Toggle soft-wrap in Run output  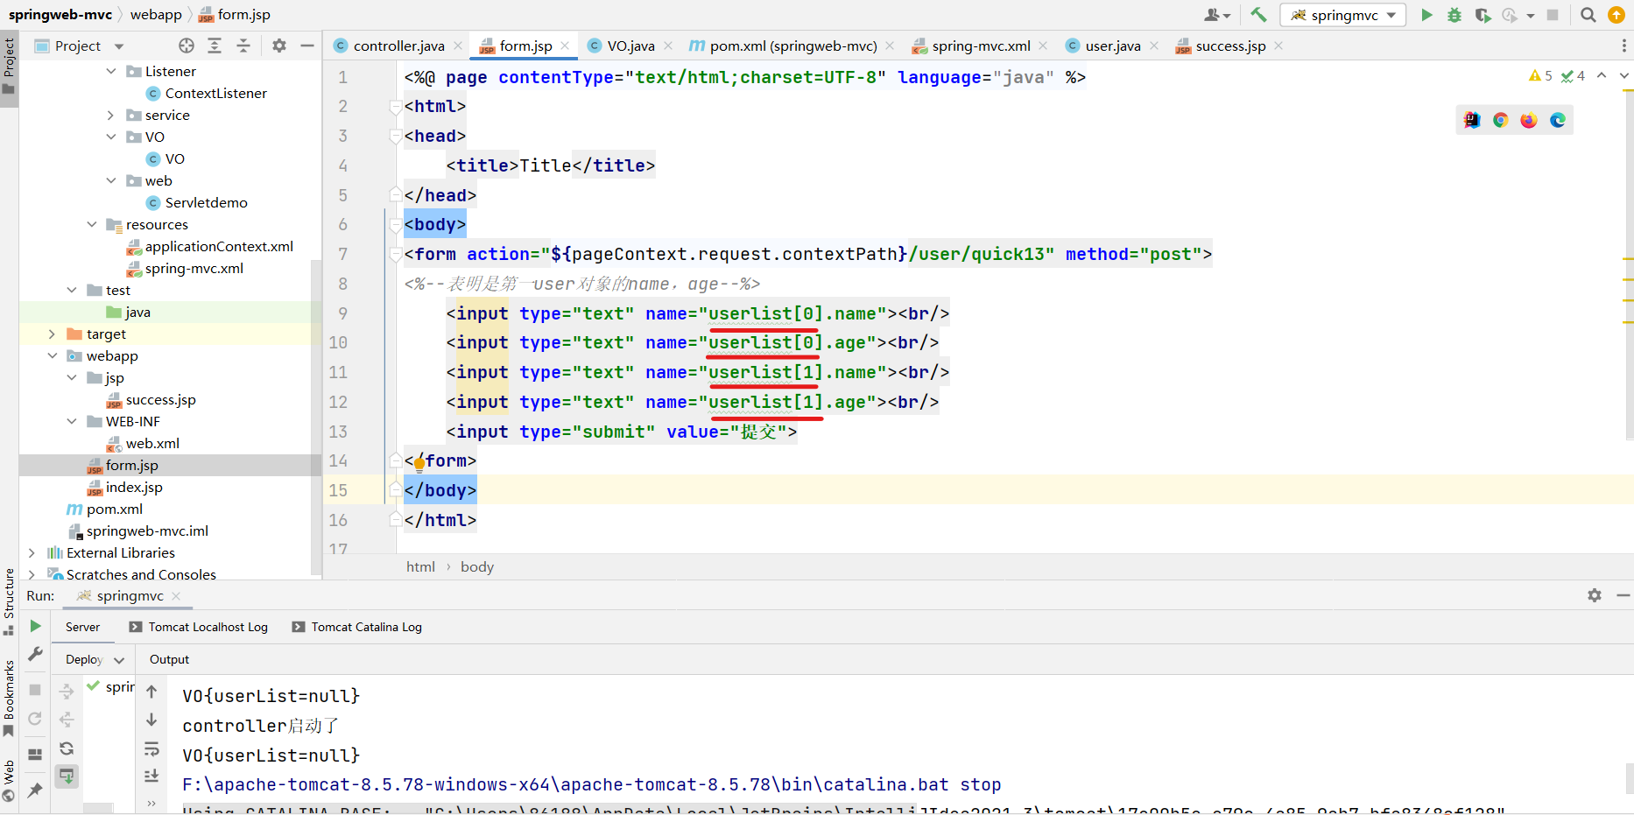(x=151, y=748)
